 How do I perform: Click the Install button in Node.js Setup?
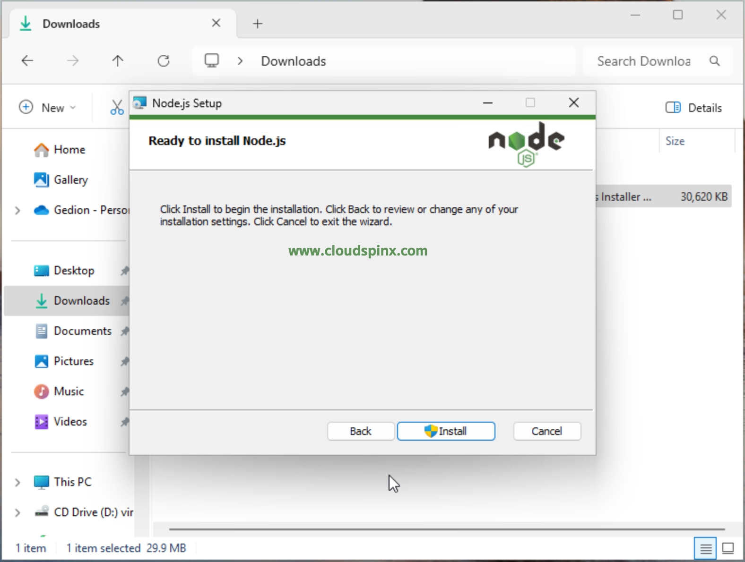click(446, 431)
